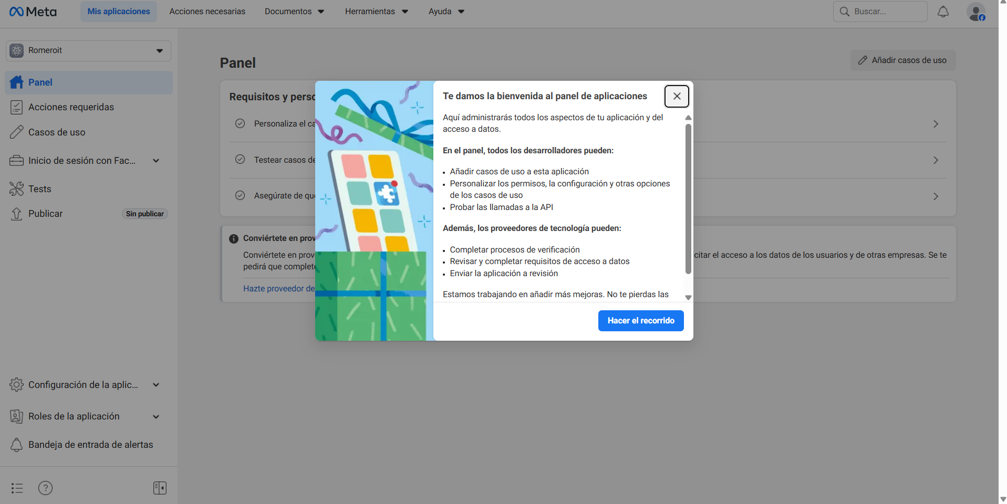
Task: Select Panel in the sidebar
Action: coord(88,82)
